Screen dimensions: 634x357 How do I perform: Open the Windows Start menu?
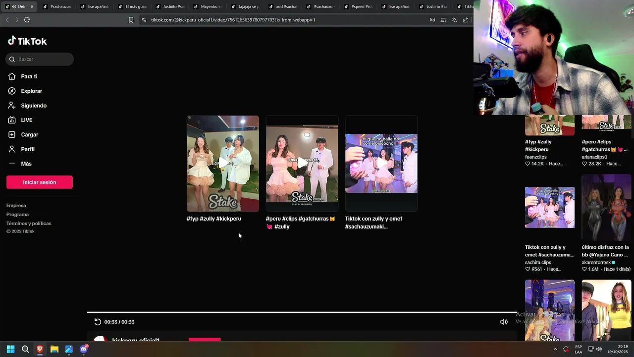(x=10, y=349)
